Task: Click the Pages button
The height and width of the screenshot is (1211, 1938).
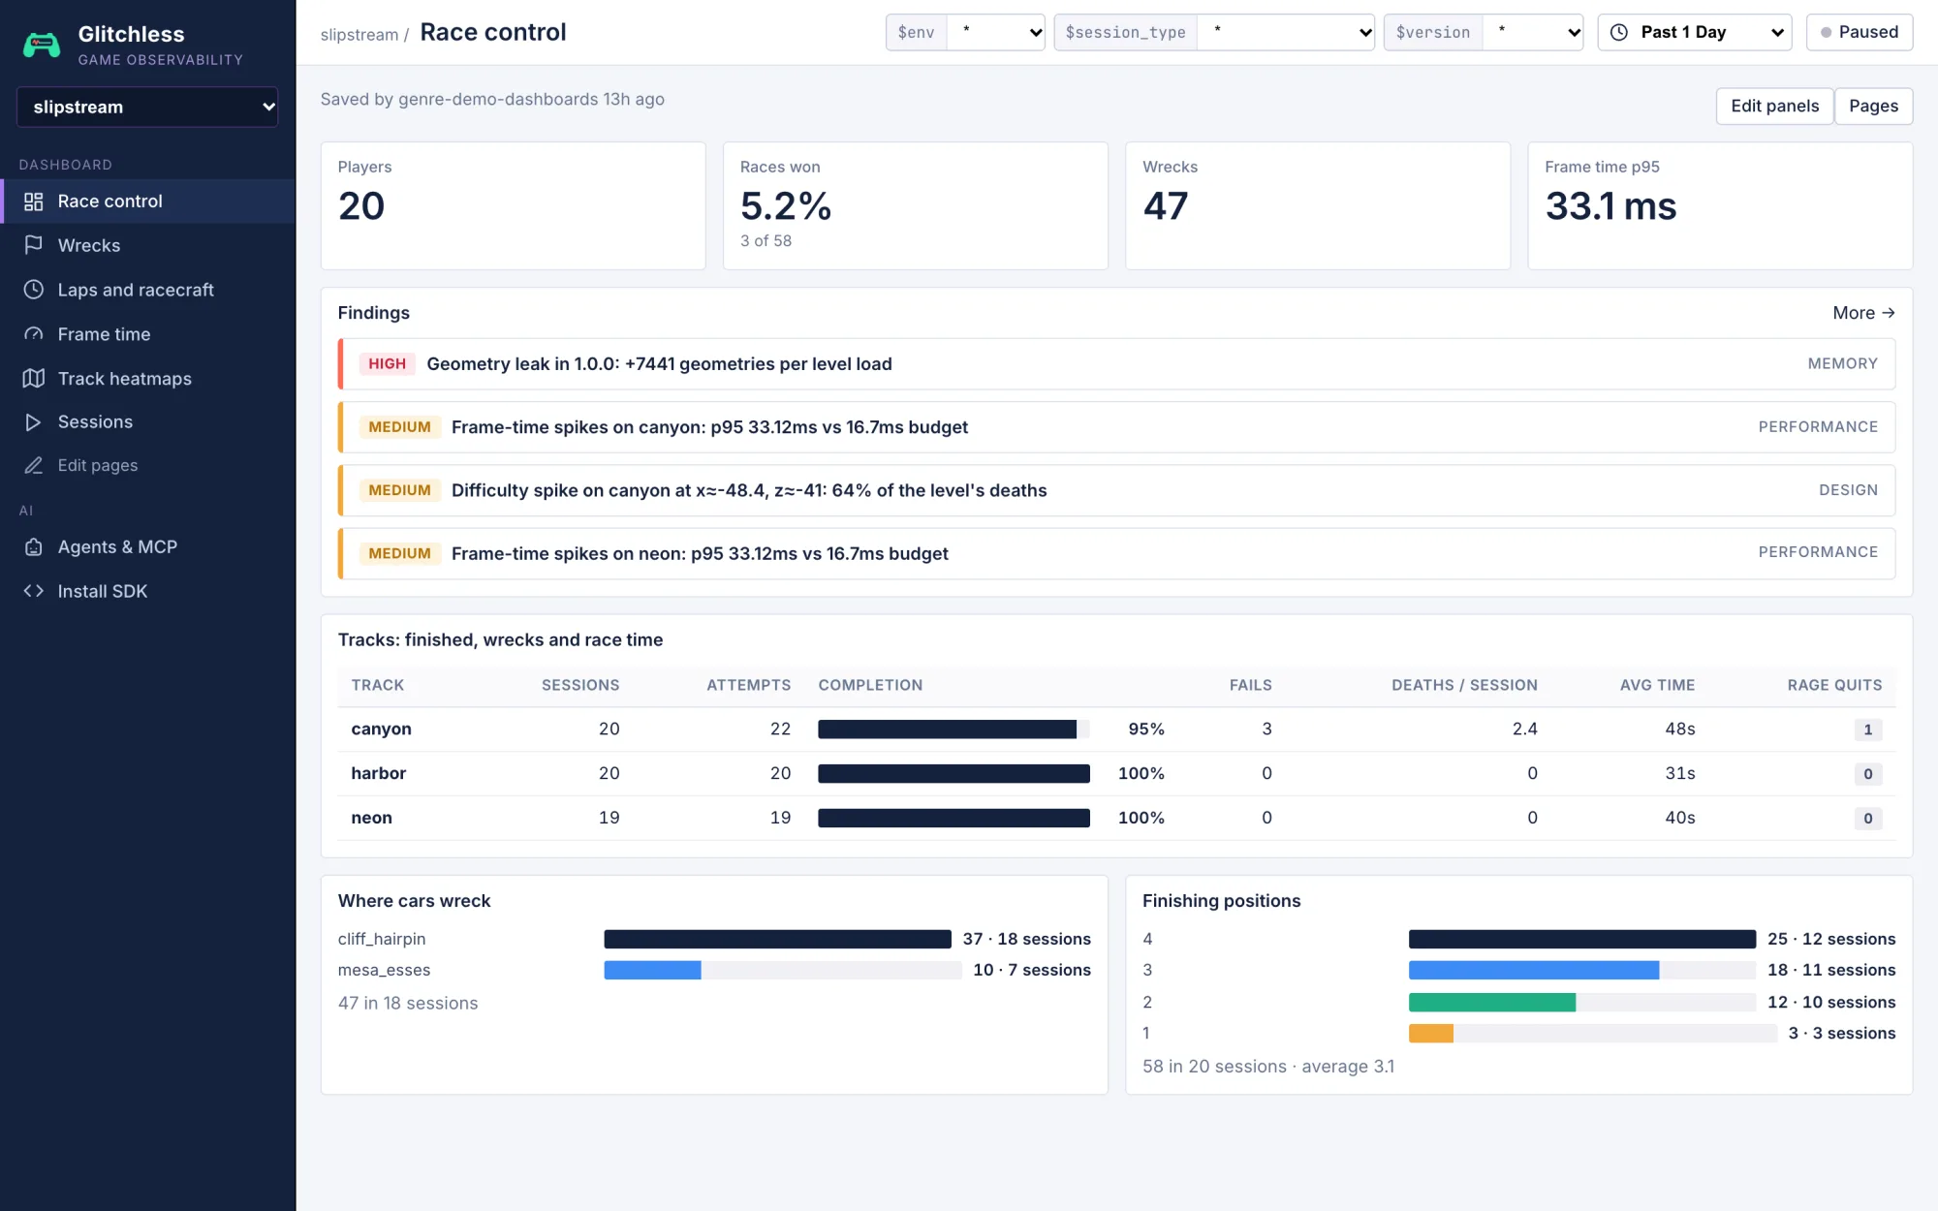Action: coord(1873,106)
